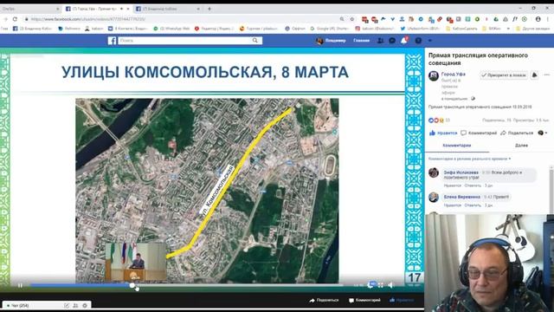
Task: Open Messenger icon in Facebook header
Action: click(392, 41)
